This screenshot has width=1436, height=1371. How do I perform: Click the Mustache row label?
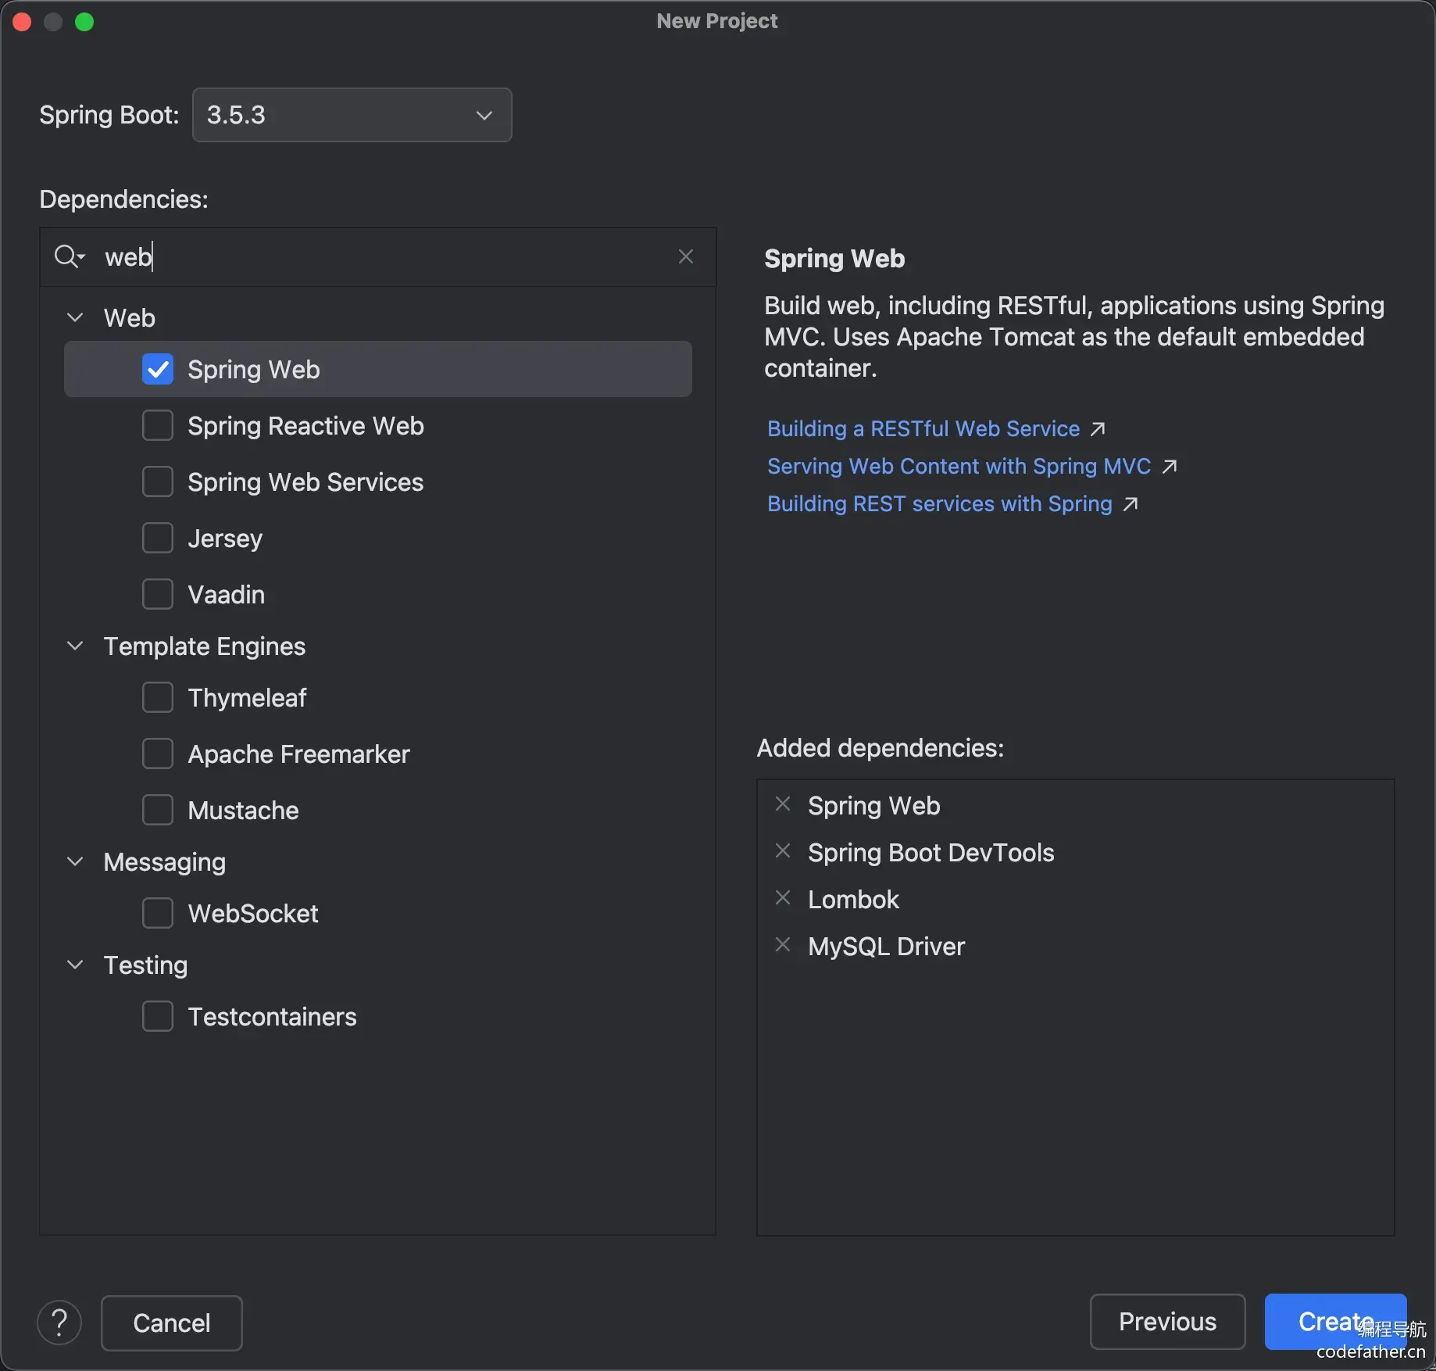pos(243,811)
